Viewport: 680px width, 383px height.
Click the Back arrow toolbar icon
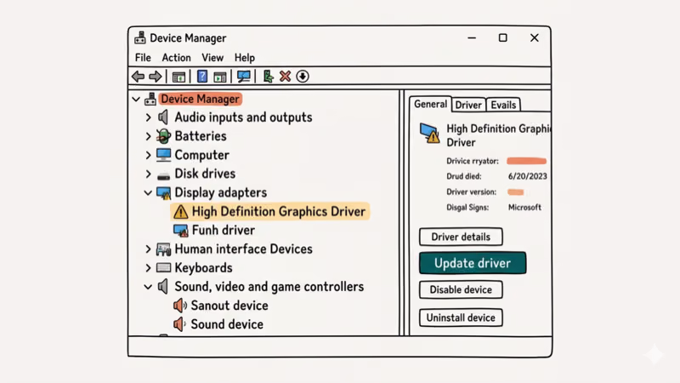coord(139,77)
